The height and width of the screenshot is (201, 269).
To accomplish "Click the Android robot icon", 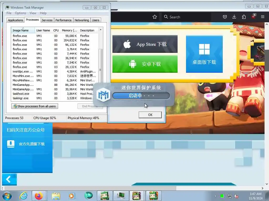I will (133, 64).
